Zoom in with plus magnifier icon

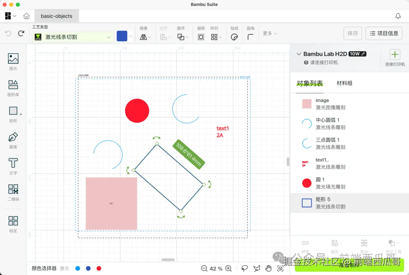point(228,268)
